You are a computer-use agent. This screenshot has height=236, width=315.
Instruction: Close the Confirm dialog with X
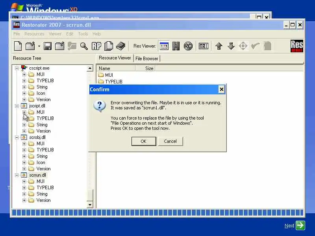(221, 89)
